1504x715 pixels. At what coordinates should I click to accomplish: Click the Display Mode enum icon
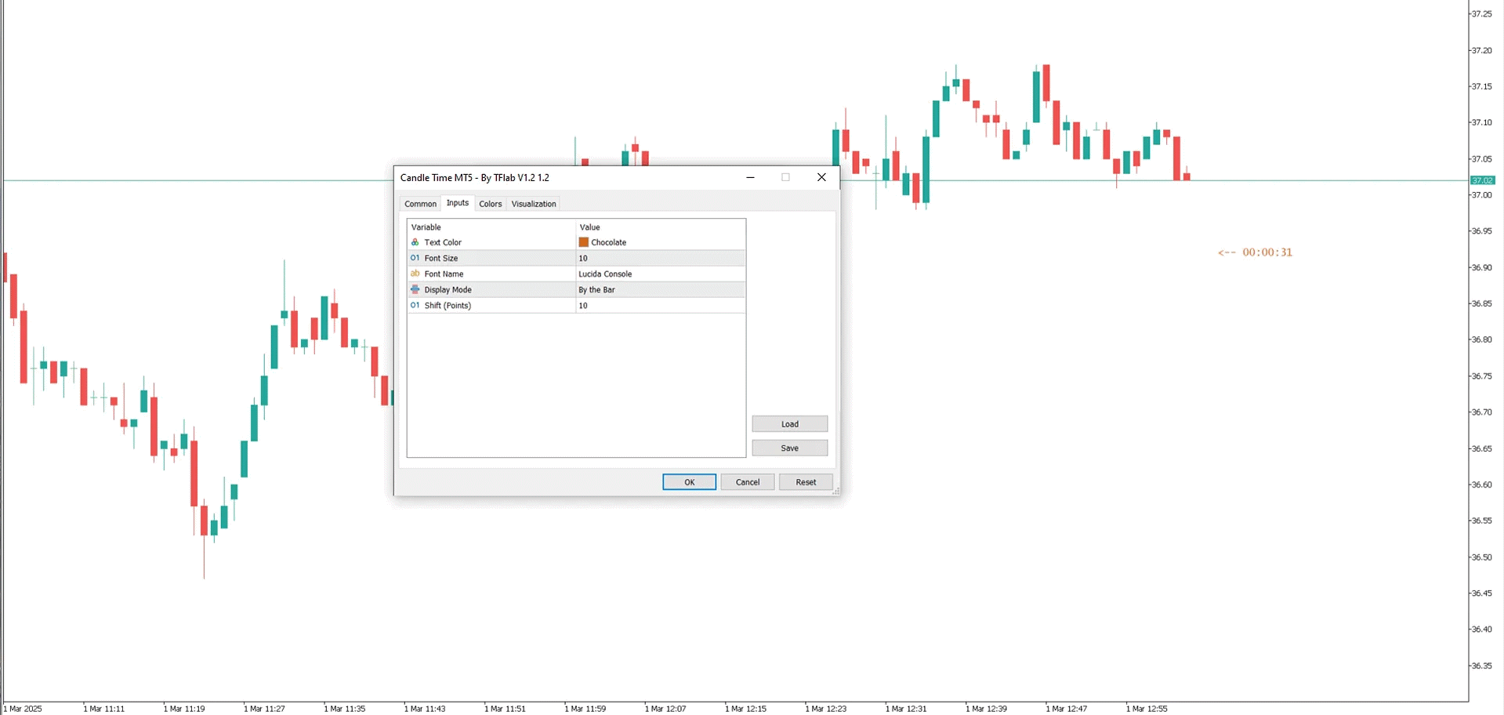coord(415,289)
